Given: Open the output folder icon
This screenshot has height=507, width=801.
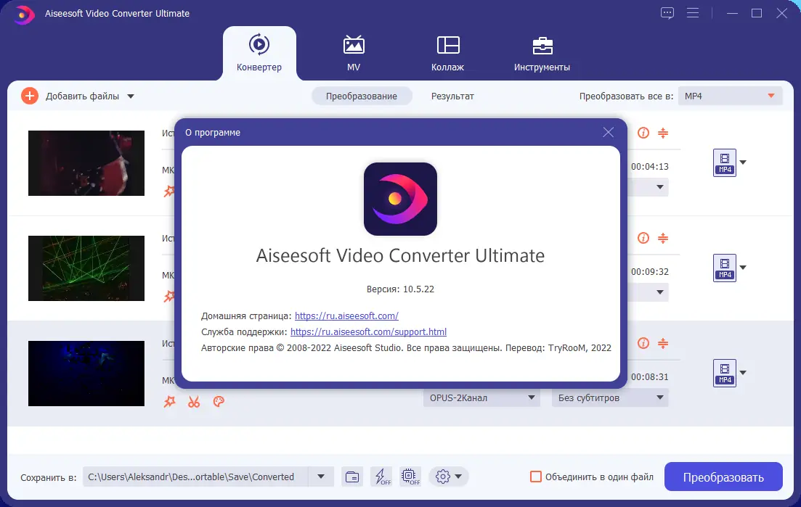Looking at the screenshot, I should [x=352, y=477].
